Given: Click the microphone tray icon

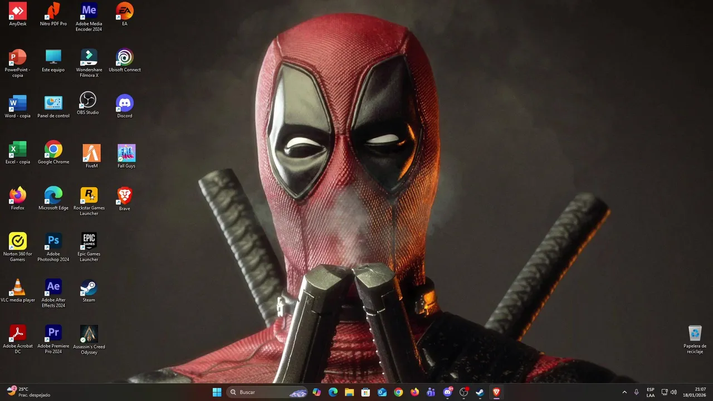Looking at the screenshot, I should [636, 392].
